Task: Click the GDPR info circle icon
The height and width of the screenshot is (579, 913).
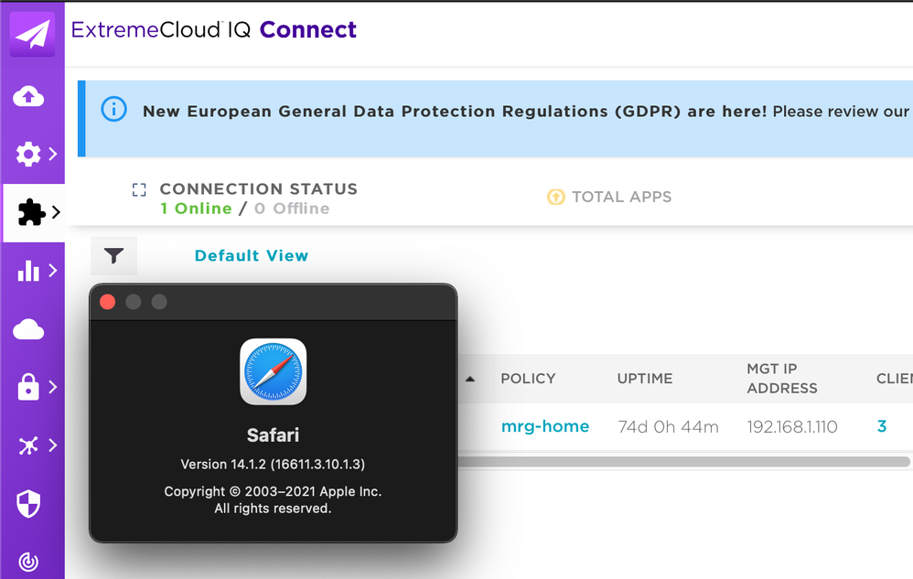Action: [x=113, y=111]
